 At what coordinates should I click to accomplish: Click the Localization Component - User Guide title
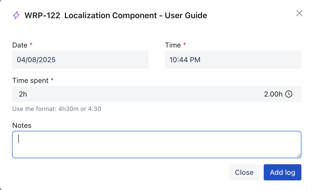coord(136,15)
